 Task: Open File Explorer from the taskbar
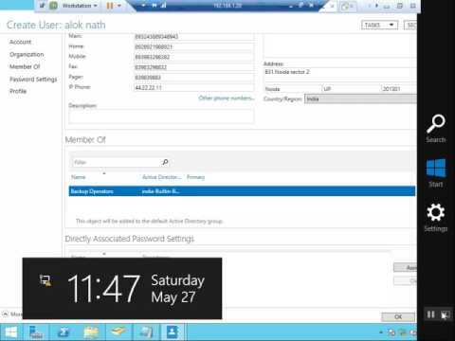(91, 332)
